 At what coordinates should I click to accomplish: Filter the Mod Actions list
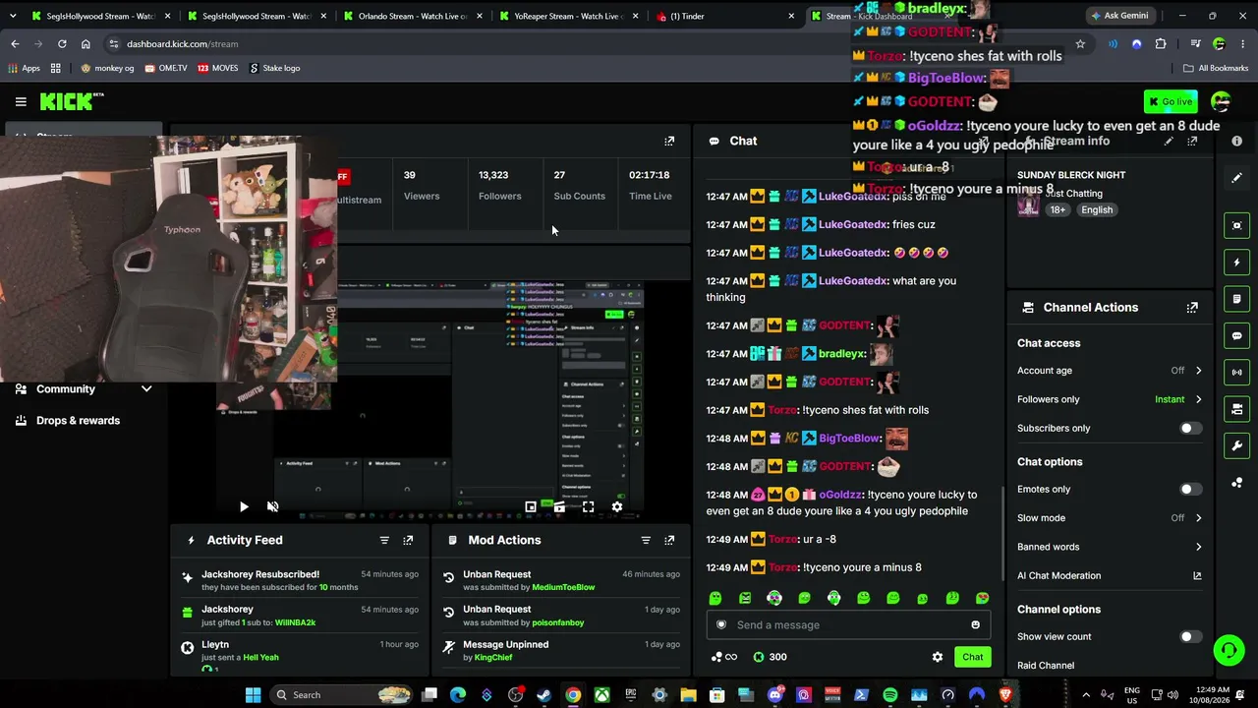click(646, 540)
